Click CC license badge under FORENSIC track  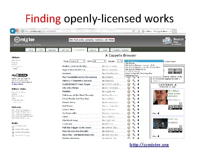tap(175, 130)
